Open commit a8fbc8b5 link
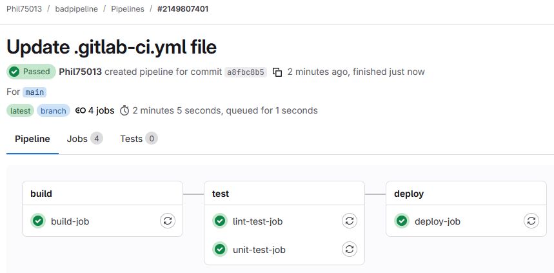 [x=245, y=72]
